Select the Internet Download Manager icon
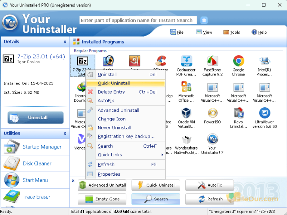 (81, 87)
